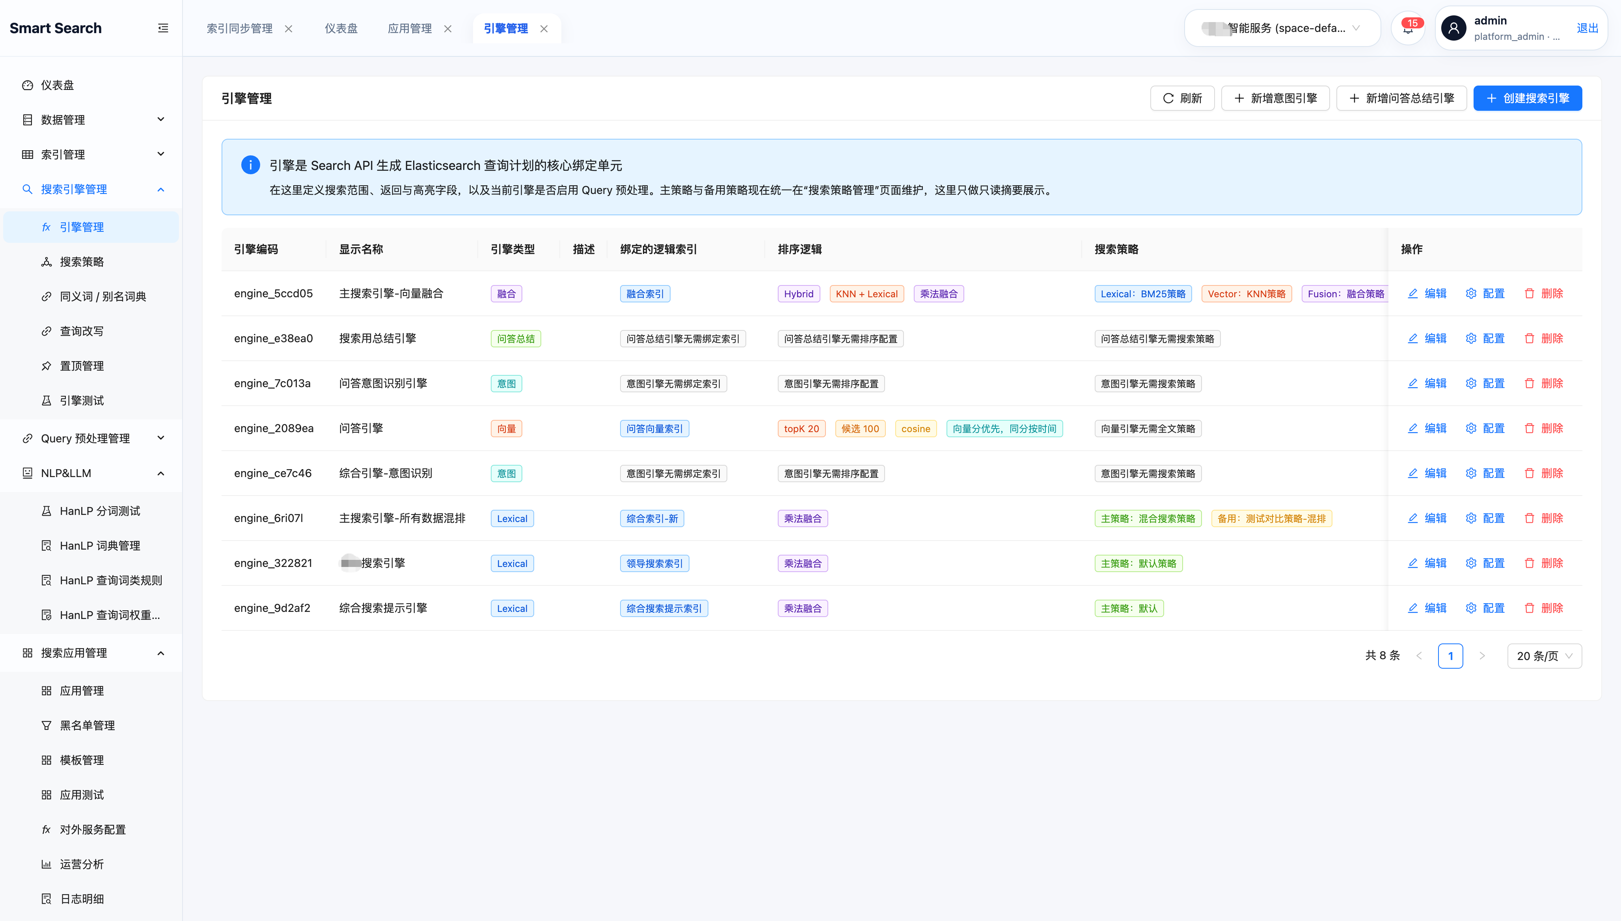This screenshot has width=1621, height=921.
Task: Collapse 搜索应用管理 menu
Action: (91, 653)
